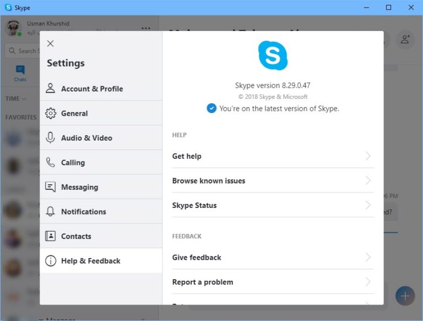This screenshot has height=321, width=423.
Task: Open Report a problem
Action: 273,282
